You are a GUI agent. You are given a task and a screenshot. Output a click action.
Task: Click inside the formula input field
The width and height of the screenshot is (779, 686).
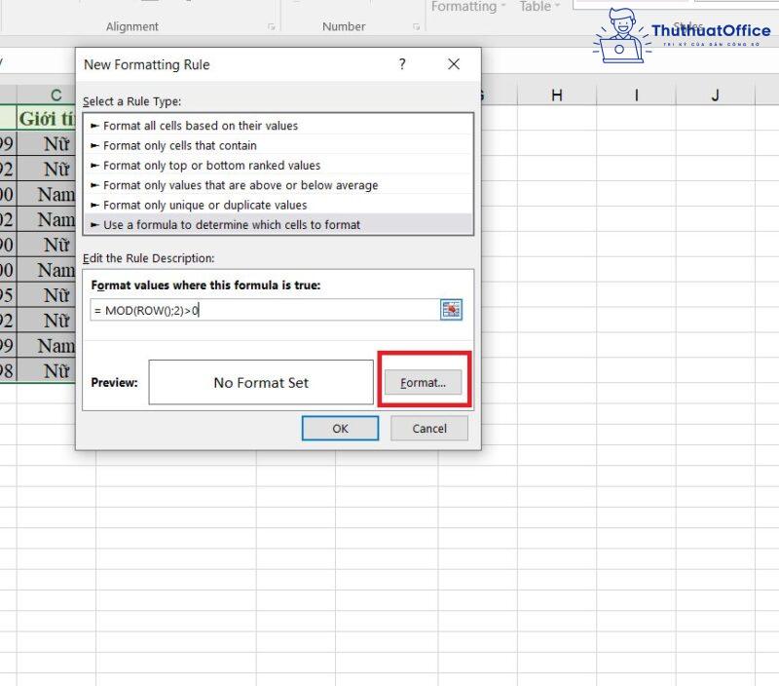click(x=263, y=308)
